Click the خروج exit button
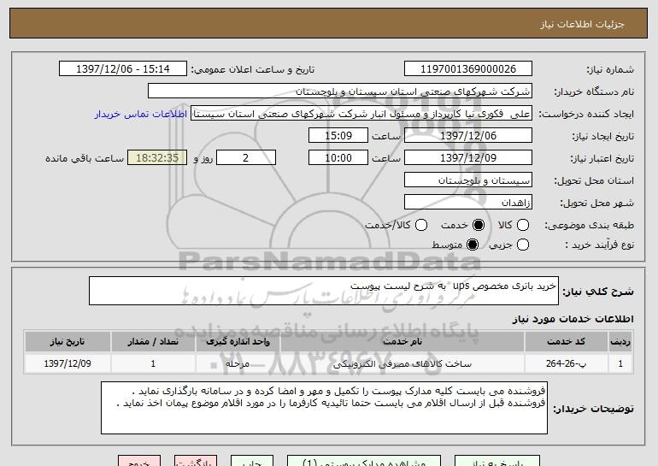The height and width of the screenshot is (466, 658). click(139, 461)
